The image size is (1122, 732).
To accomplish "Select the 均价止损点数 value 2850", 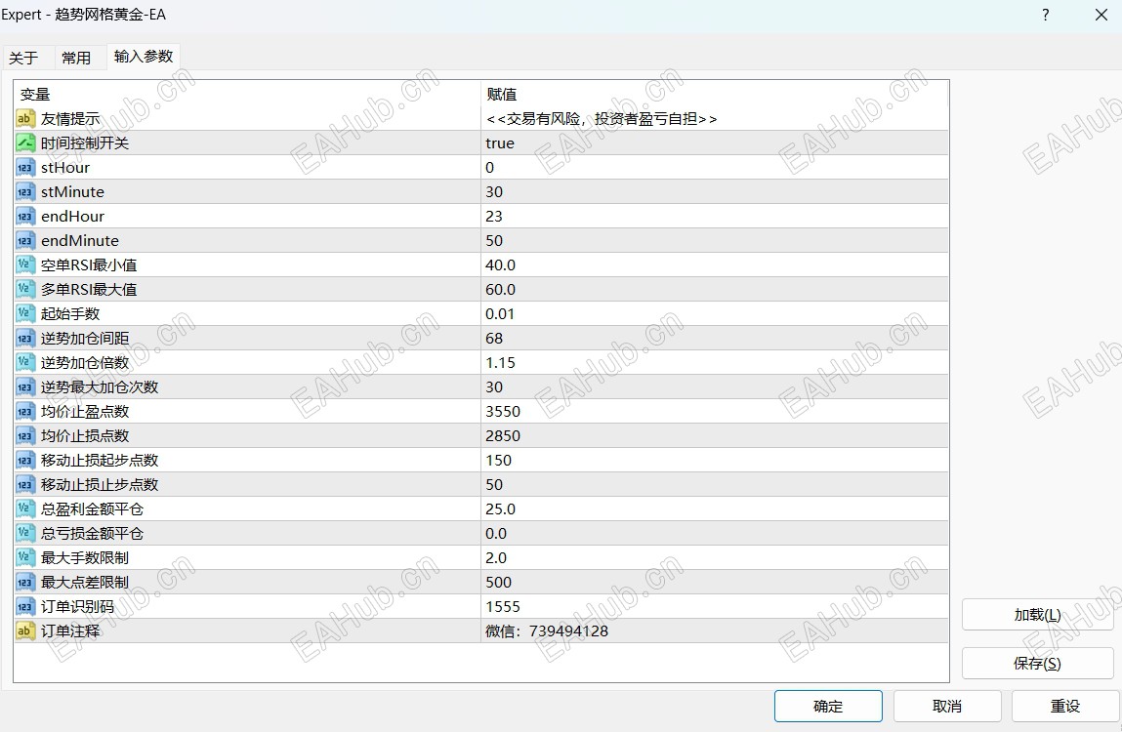I will pos(503,435).
